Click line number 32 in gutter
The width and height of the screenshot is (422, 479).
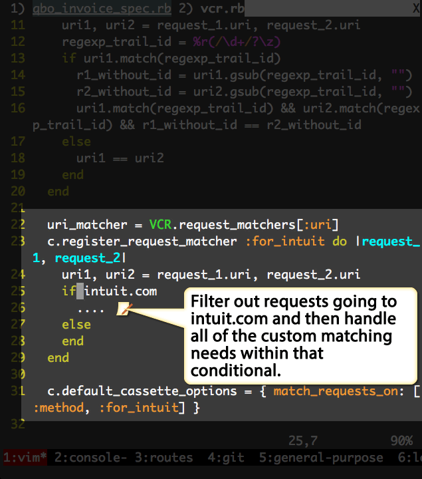(18, 424)
